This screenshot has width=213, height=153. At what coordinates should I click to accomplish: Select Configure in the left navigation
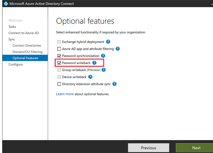pyautogui.click(x=15, y=64)
